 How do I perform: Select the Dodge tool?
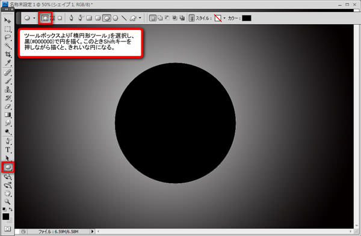tap(8, 132)
